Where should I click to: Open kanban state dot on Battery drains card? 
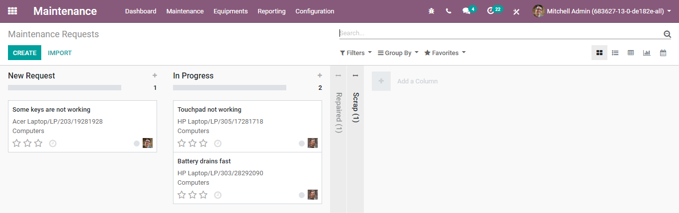pyautogui.click(x=302, y=195)
